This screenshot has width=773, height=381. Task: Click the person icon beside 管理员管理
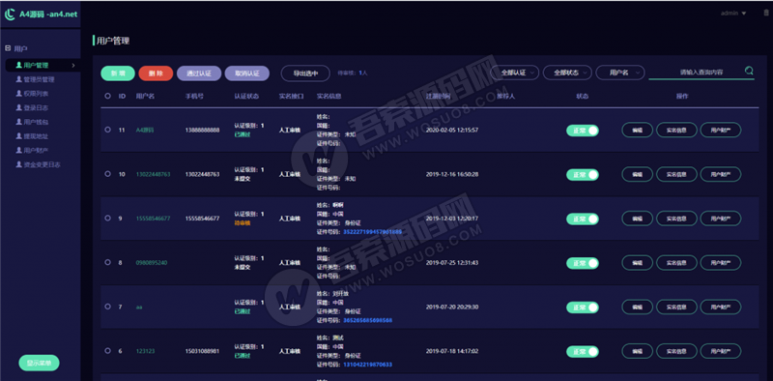(19, 79)
